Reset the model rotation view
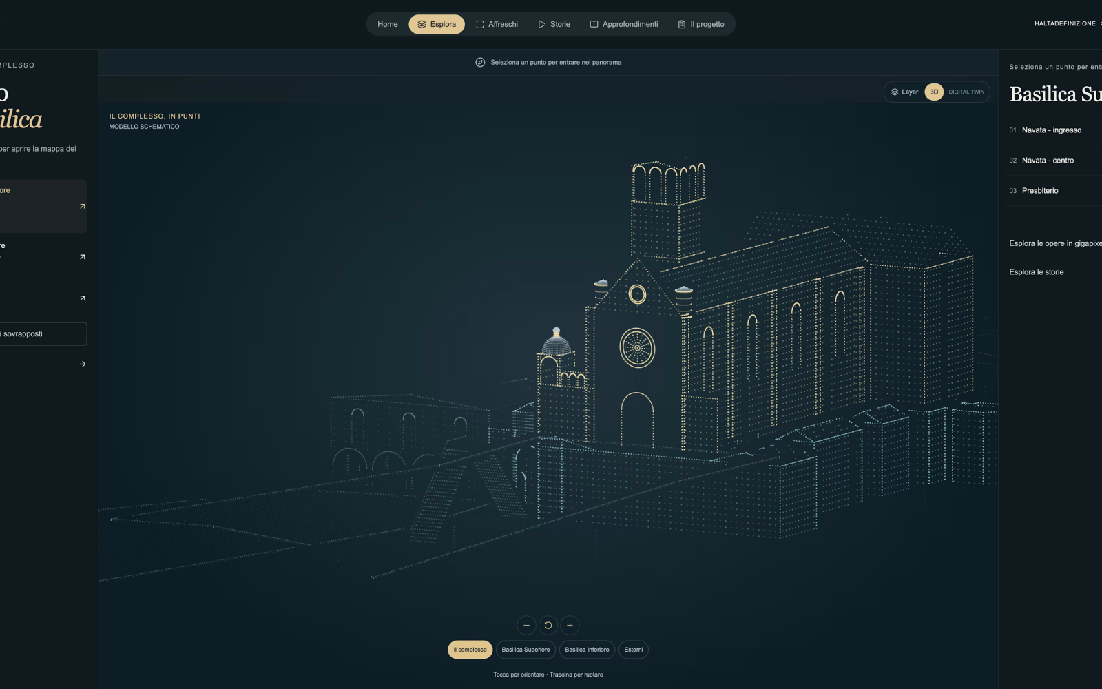The image size is (1102, 689). [x=548, y=626]
